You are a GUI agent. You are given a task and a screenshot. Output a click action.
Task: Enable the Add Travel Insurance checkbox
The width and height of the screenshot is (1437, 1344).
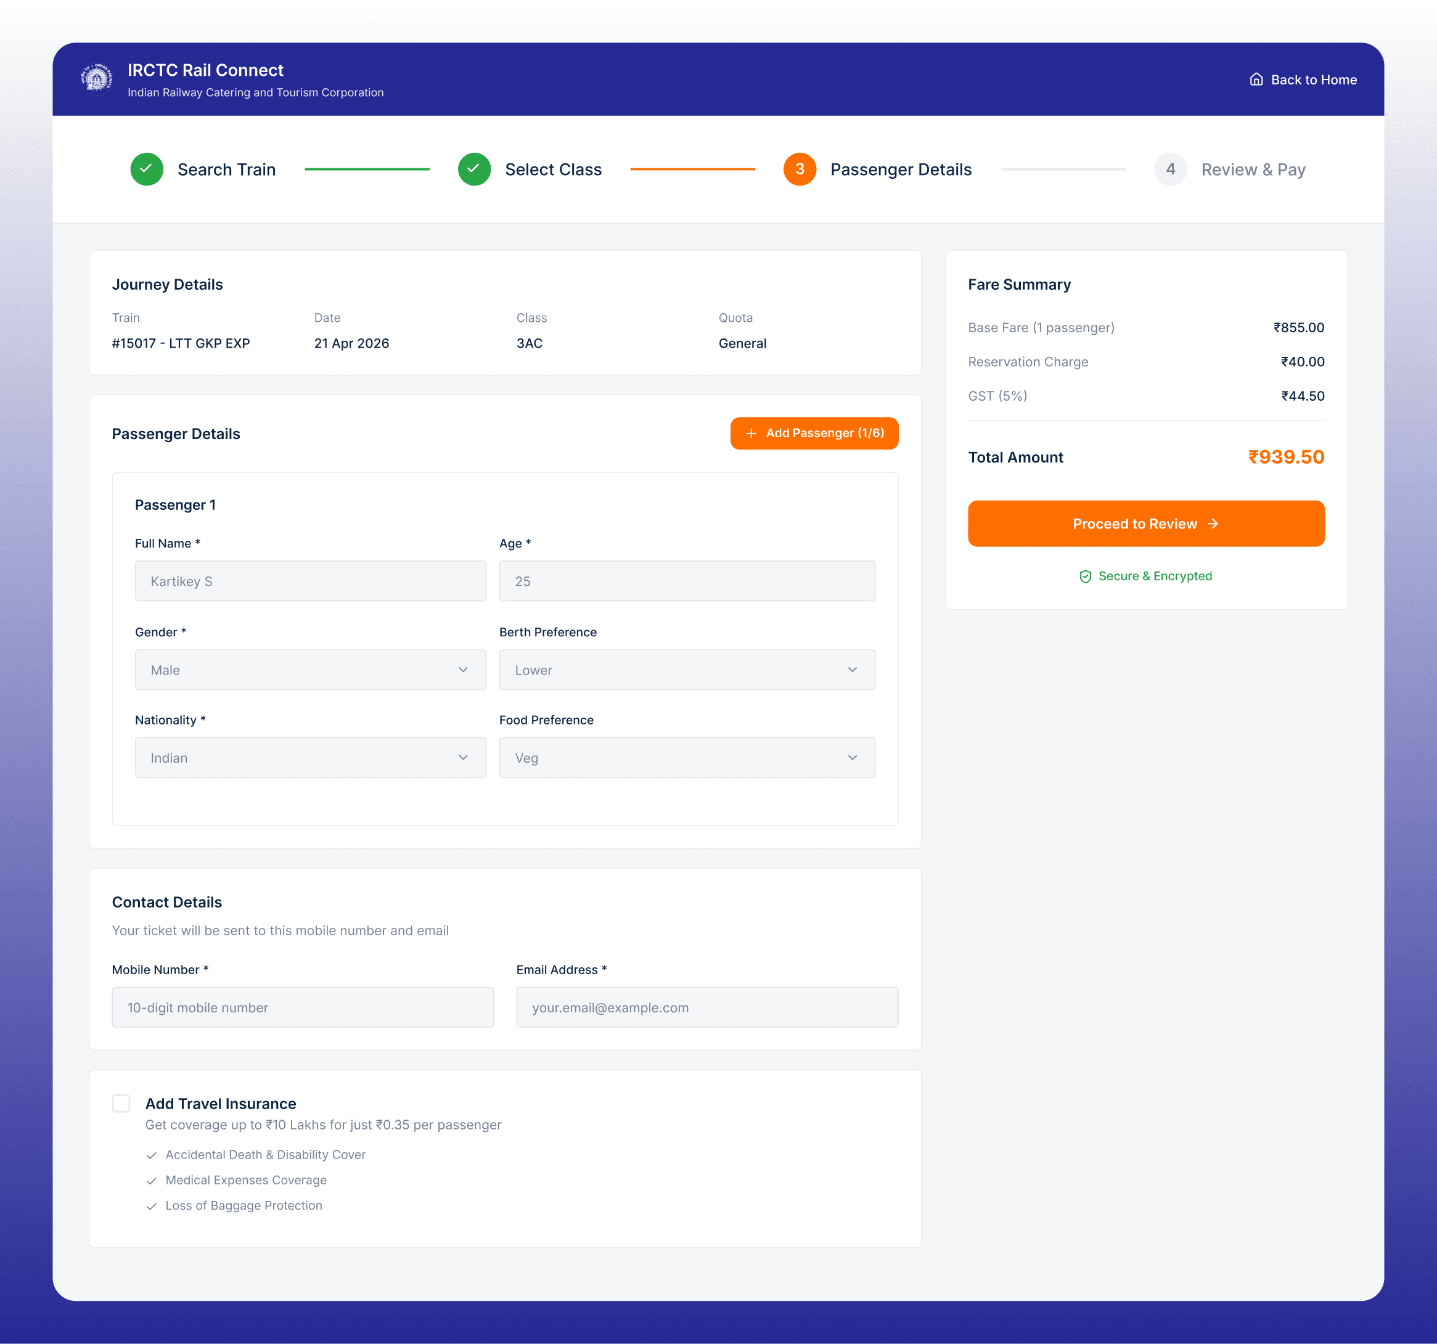click(x=121, y=1103)
